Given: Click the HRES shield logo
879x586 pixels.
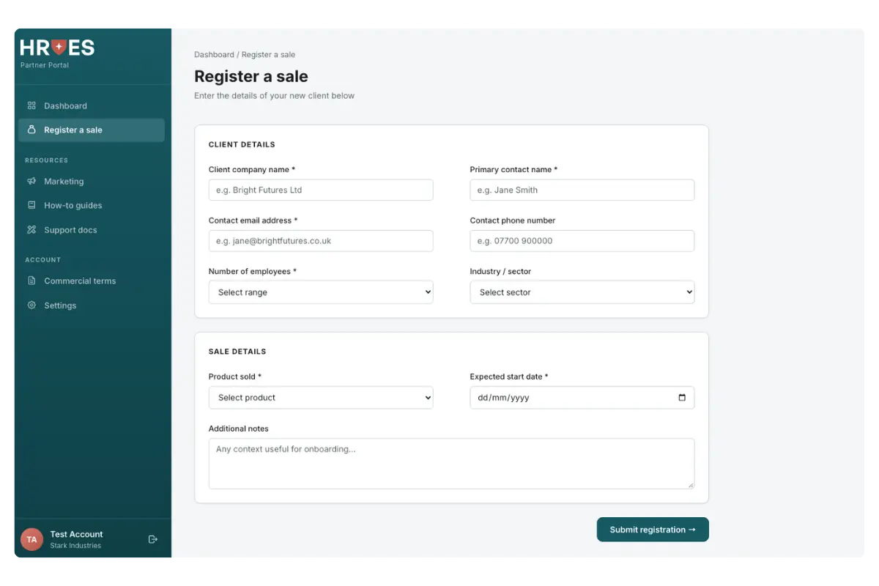Looking at the screenshot, I should tap(58, 48).
